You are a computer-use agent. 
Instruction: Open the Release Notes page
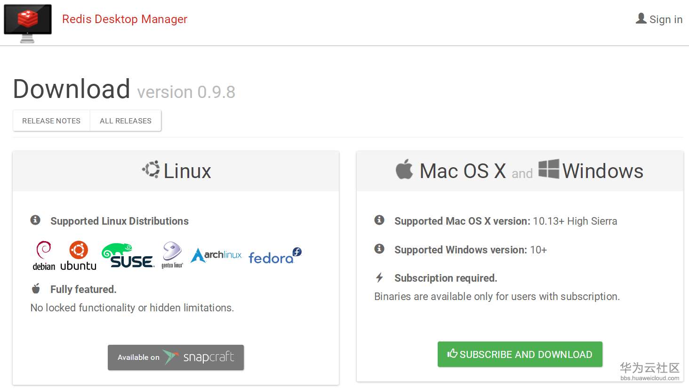(51, 121)
